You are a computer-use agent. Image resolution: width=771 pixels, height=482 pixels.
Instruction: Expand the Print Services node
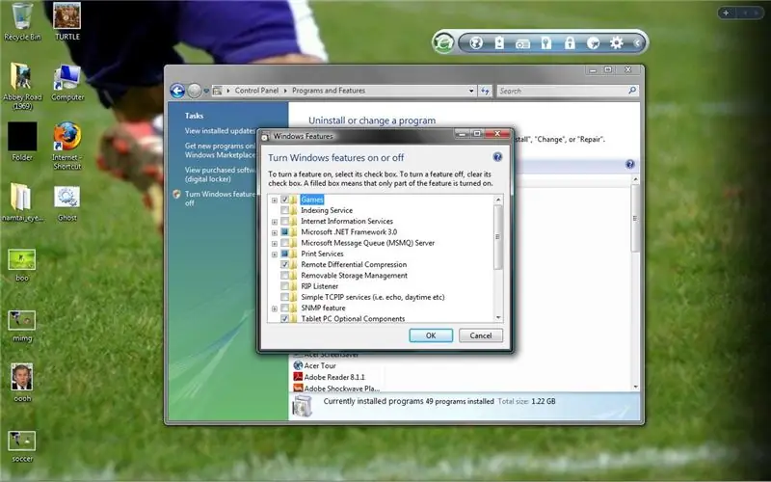(x=275, y=254)
